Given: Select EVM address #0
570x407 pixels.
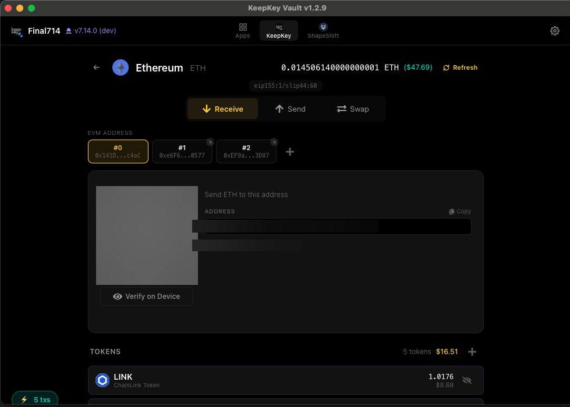Looking at the screenshot, I should (x=118, y=152).
